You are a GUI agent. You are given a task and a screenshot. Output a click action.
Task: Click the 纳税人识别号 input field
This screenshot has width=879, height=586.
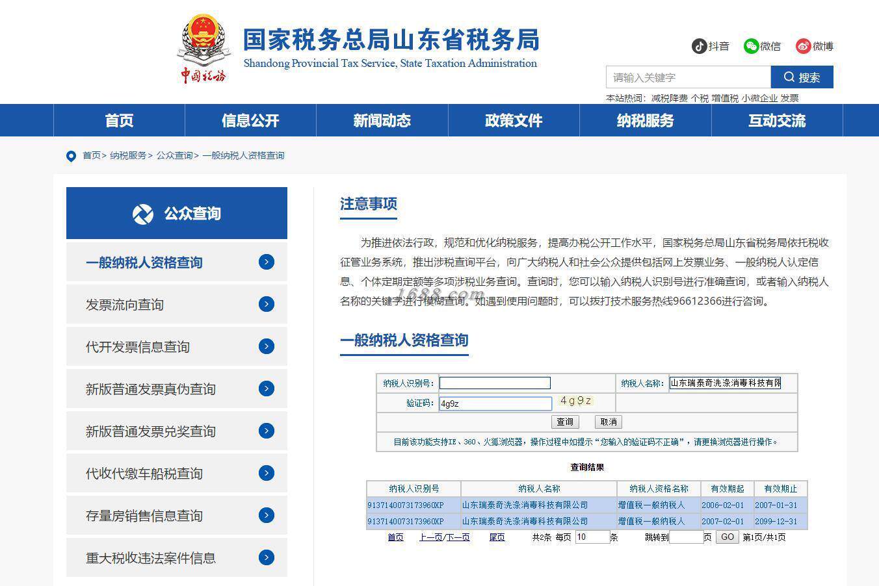495,383
